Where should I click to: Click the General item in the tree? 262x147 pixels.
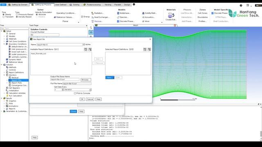pyautogui.click(x=12, y=33)
